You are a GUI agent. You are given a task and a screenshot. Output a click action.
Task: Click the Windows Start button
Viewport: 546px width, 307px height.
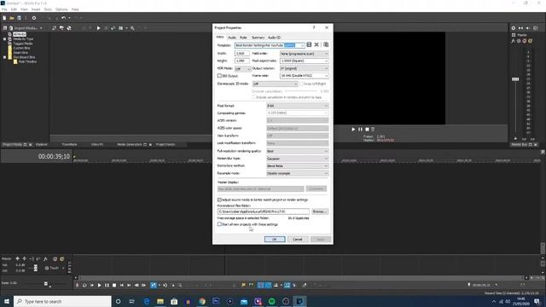click(7, 301)
